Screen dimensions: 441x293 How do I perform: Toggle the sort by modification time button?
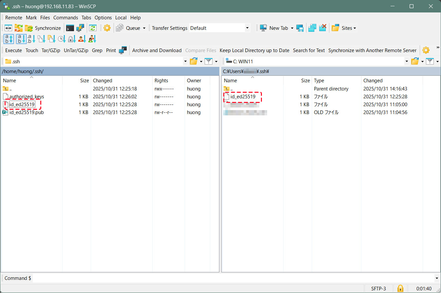tap(62, 39)
